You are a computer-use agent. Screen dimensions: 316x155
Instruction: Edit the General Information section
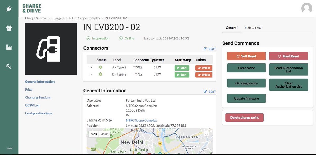pos(210,92)
